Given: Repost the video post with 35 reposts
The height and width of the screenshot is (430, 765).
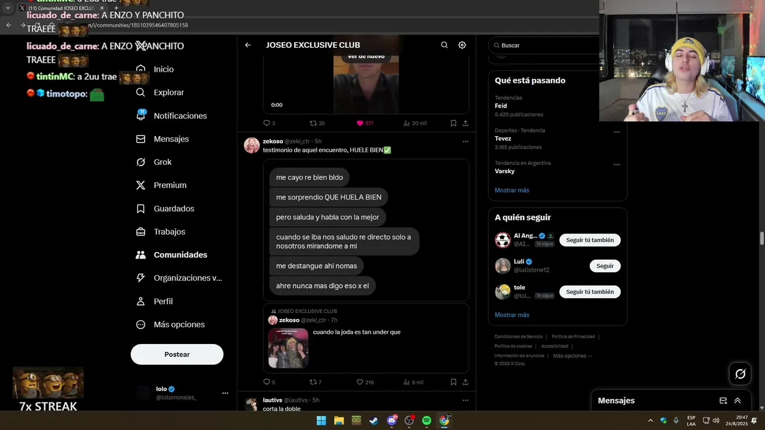Looking at the screenshot, I should pos(317,123).
